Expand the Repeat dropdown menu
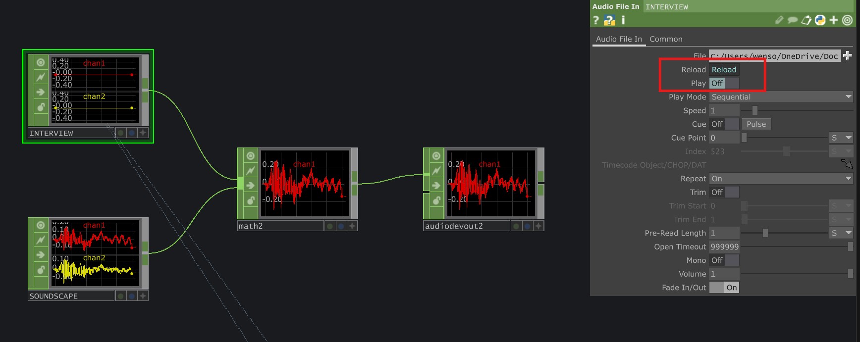Image resolution: width=860 pixels, height=342 pixels. (x=781, y=179)
